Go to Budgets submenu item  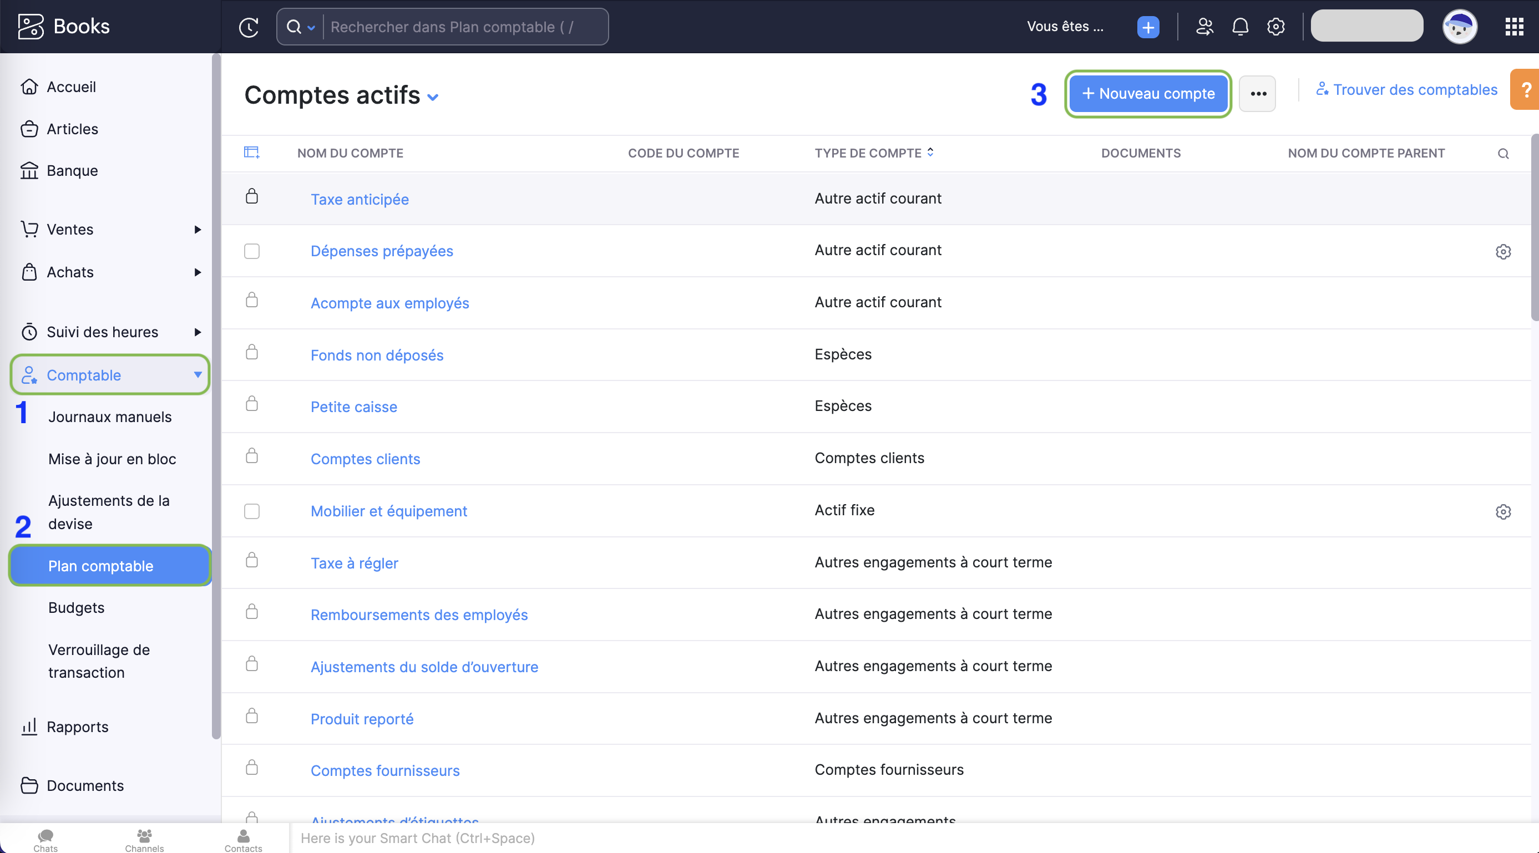[x=77, y=607]
